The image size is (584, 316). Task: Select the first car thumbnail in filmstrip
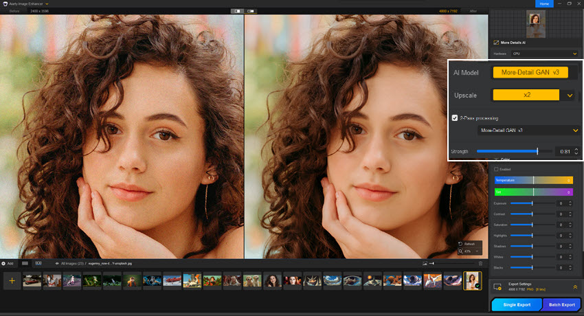pyautogui.click(x=32, y=280)
